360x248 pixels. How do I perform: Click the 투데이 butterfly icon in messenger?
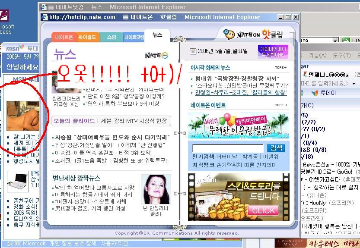click(315, 93)
